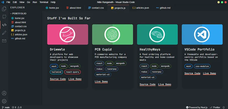The image size is (228, 109).
Task: Click the main branch indicator
Action: 6,107
